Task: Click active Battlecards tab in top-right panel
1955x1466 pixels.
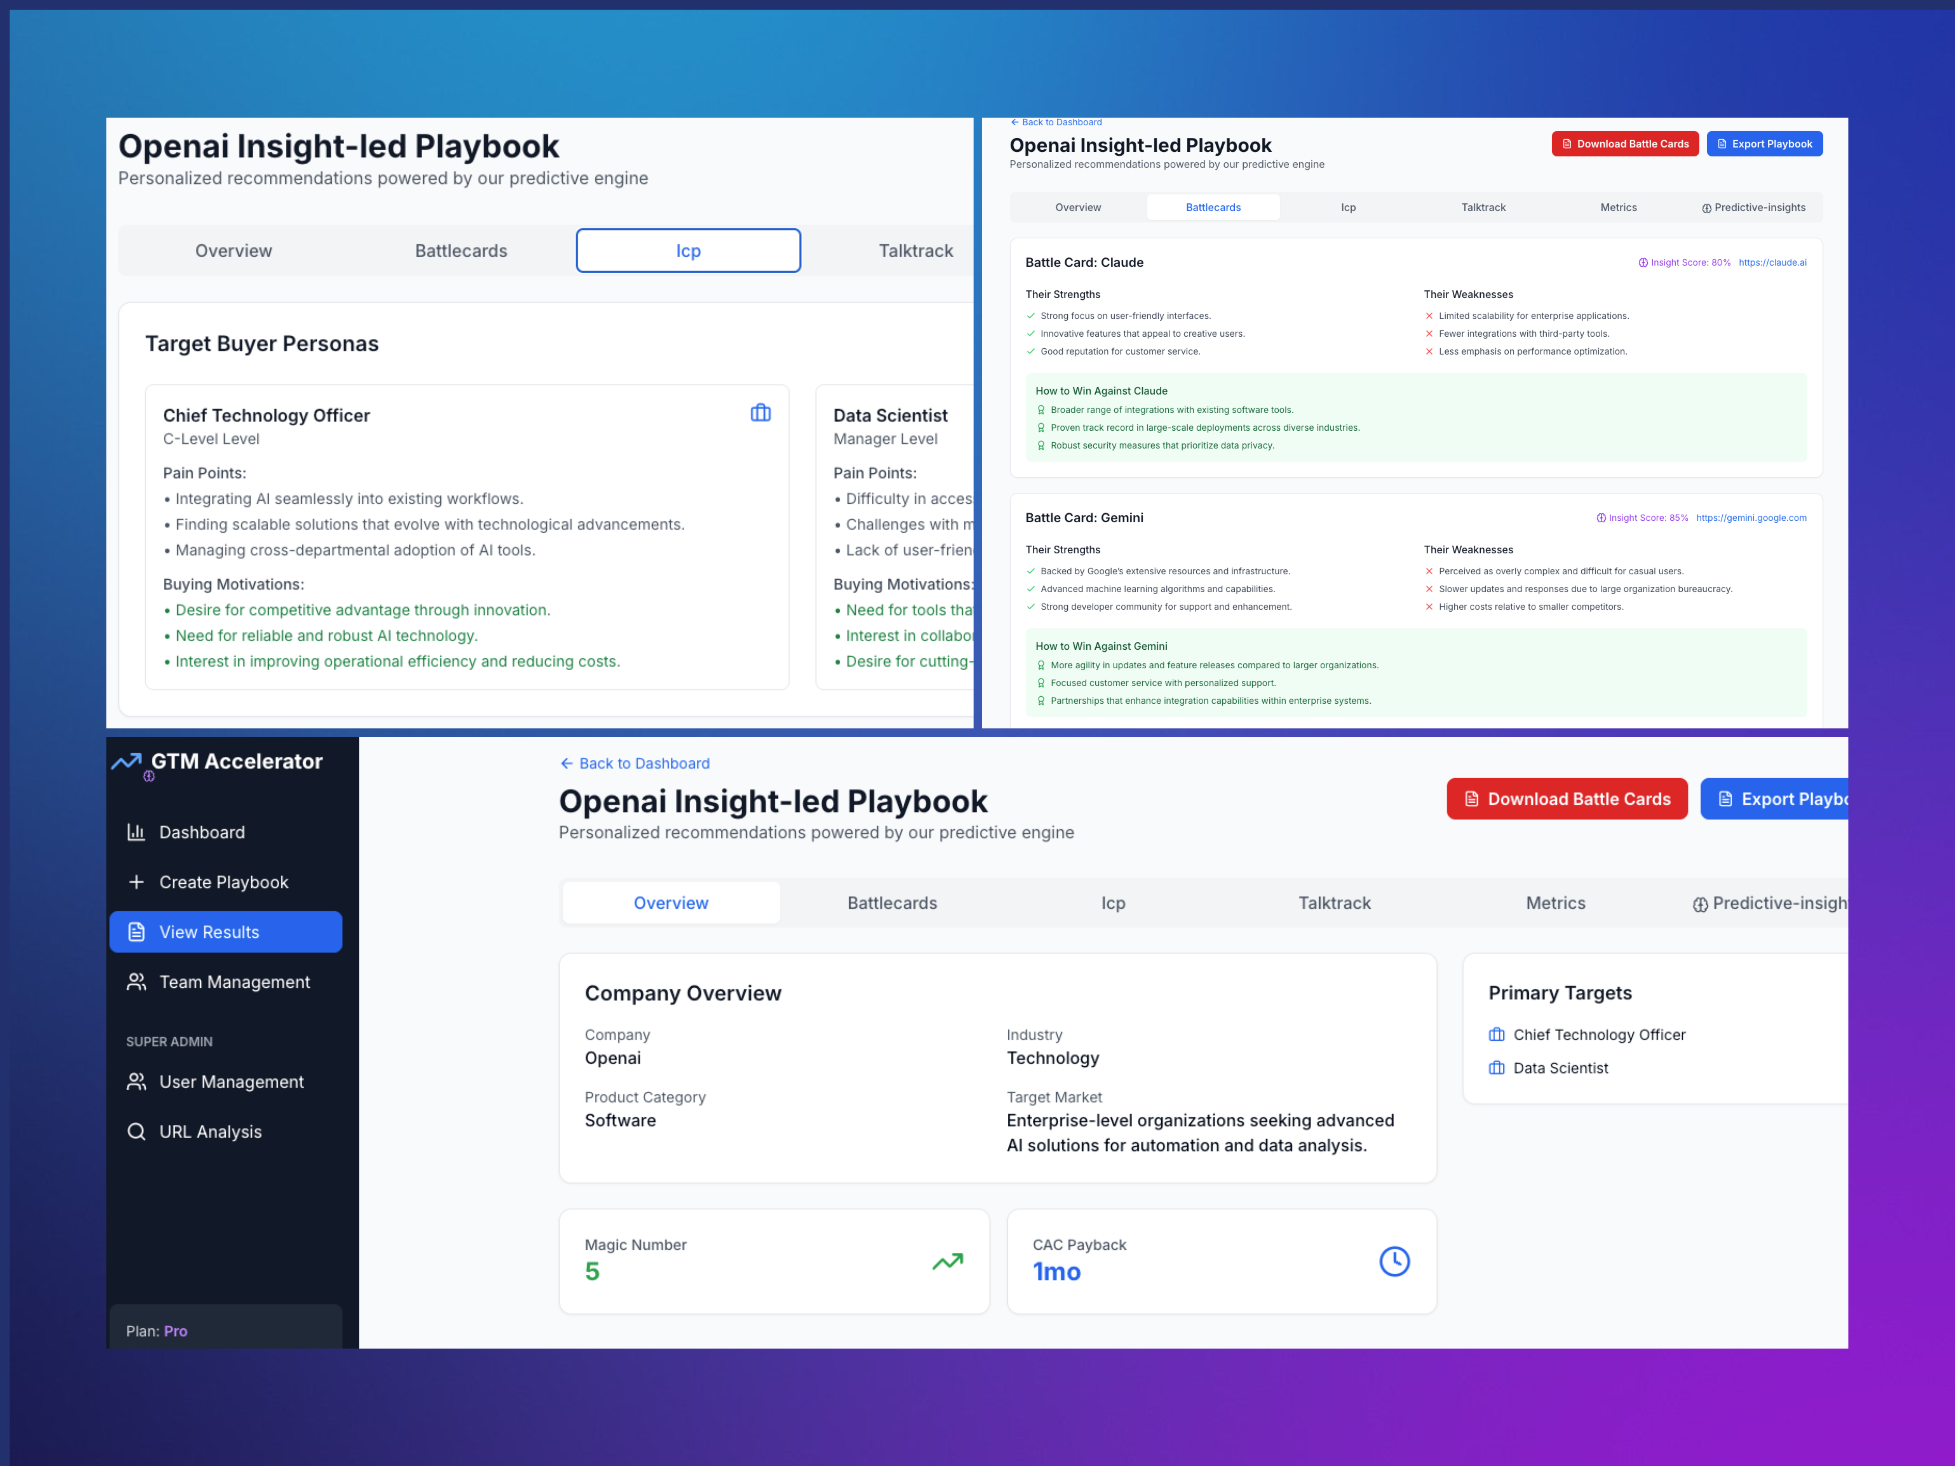Action: point(1213,208)
